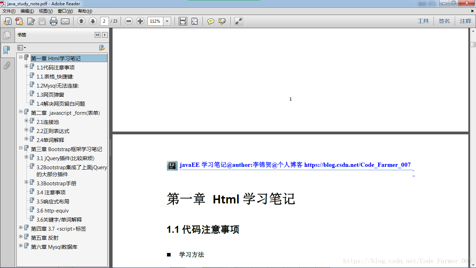This screenshot has width=476, height=268.
Task: Expand the 2.4单词解释 bookmark
Action: point(26,139)
